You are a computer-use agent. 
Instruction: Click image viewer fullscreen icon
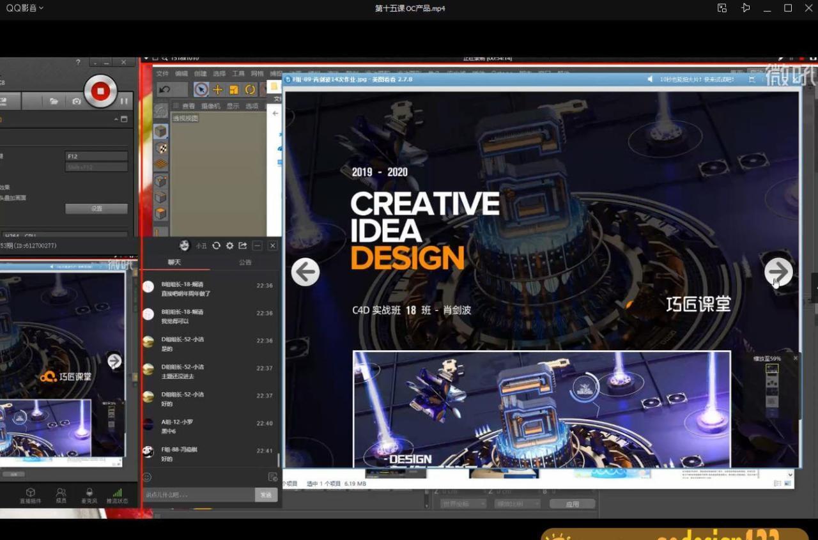point(752,79)
